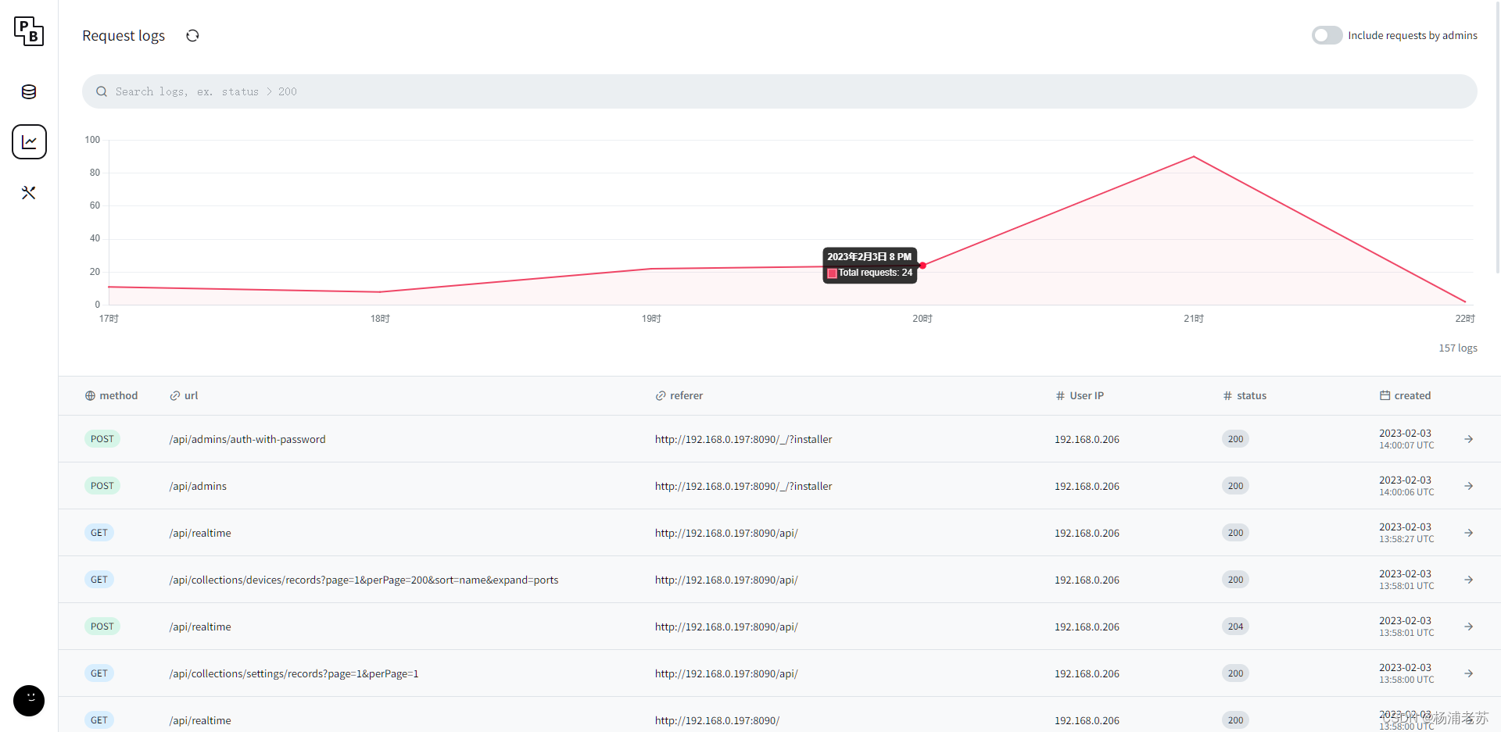Click the 17时 axis label

109,319
